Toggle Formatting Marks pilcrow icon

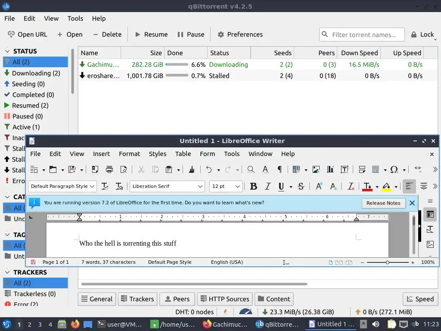(280, 169)
